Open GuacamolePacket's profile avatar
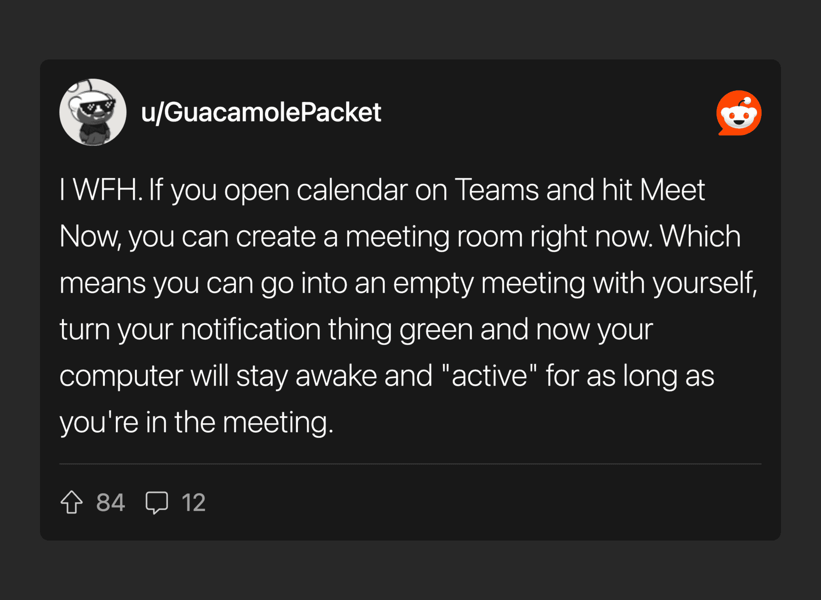 point(93,112)
